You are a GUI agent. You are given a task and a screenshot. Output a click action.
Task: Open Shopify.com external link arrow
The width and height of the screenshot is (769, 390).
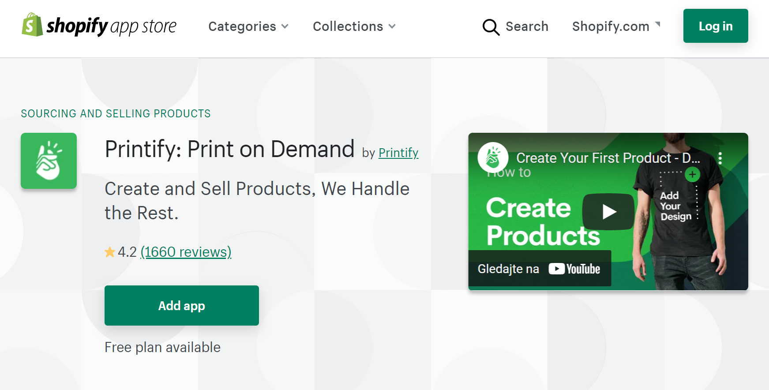[657, 24]
